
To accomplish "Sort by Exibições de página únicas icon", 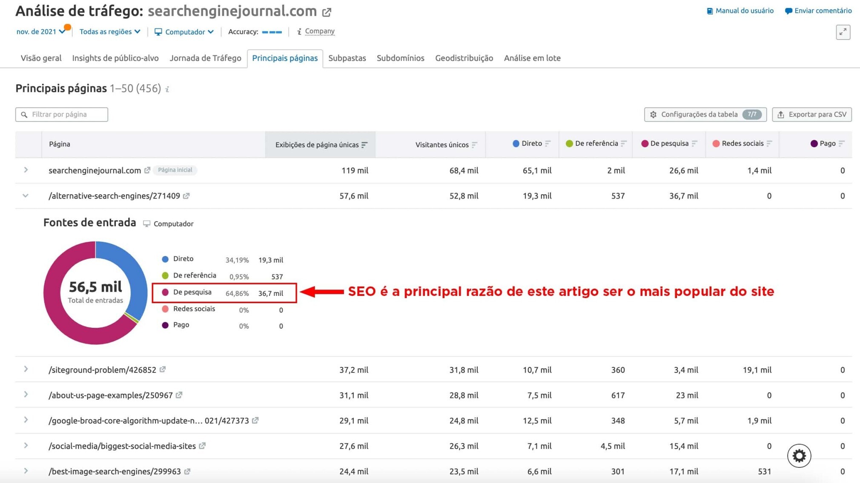I will (x=364, y=145).
